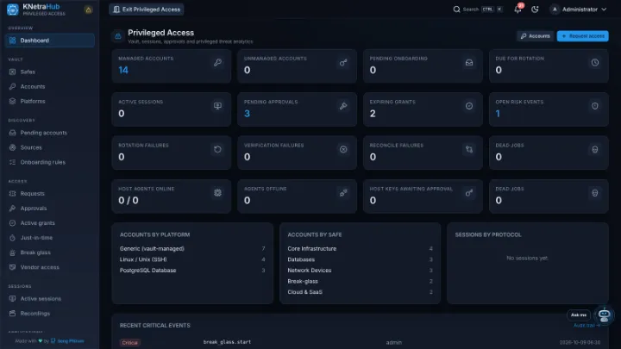621x349 pixels.
Task: Open the Search box in the top bar
Action: click(478, 9)
